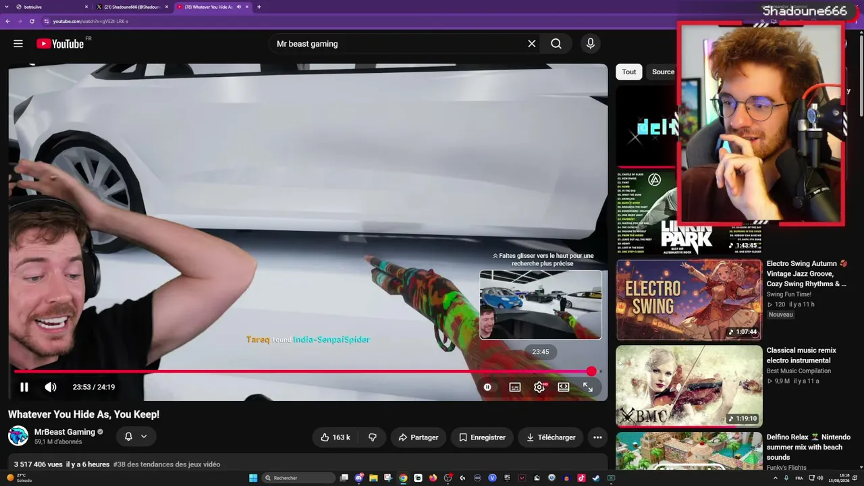Switch to the Shadoune666 X browser tab
The image size is (864, 486).
[x=132, y=7]
